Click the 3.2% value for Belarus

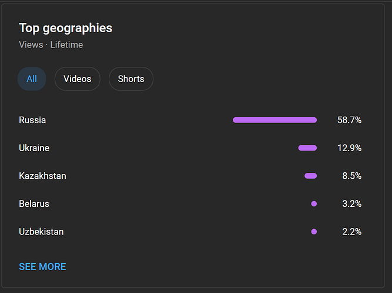click(x=351, y=204)
